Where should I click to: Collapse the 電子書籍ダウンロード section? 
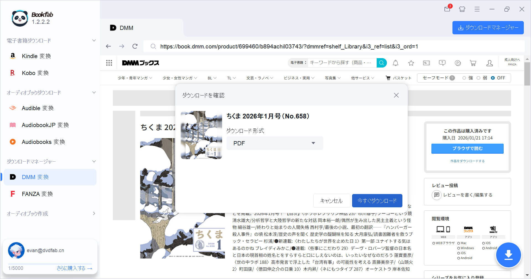(x=94, y=40)
